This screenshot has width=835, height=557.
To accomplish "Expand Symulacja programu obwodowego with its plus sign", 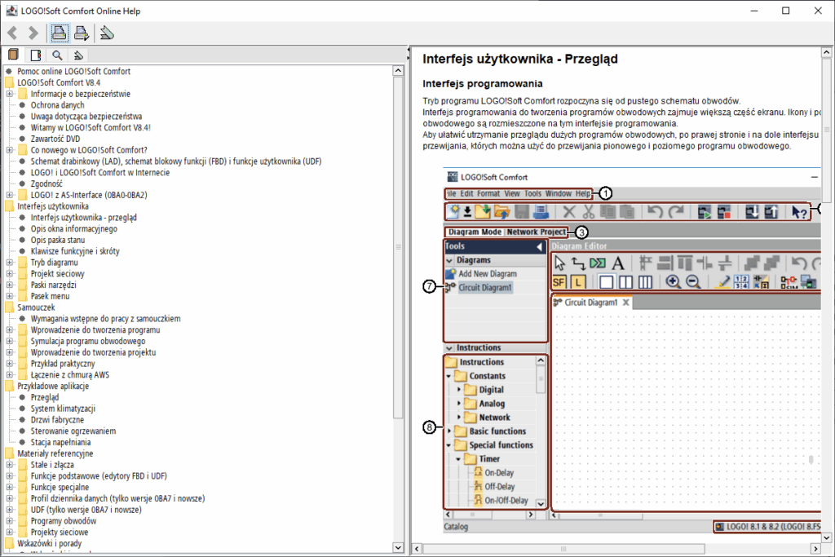I will [x=10, y=342].
